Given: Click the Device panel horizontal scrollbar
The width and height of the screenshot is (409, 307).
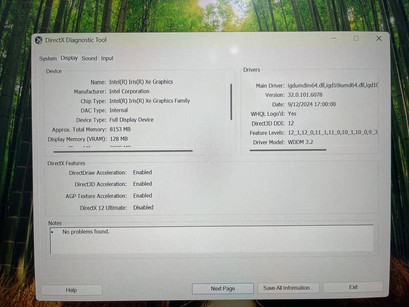Looking at the screenshot, I should pyautogui.click(x=123, y=151).
